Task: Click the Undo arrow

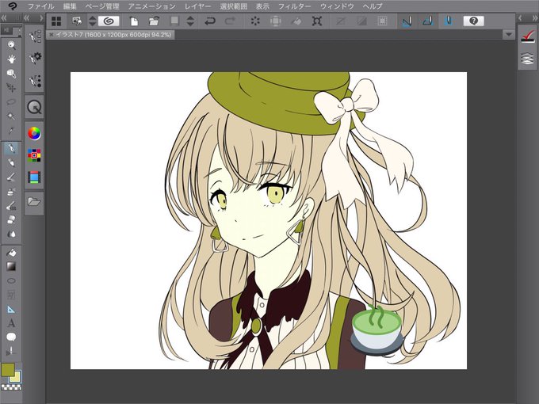Action: pyautogui.click(x=210, y=21)
